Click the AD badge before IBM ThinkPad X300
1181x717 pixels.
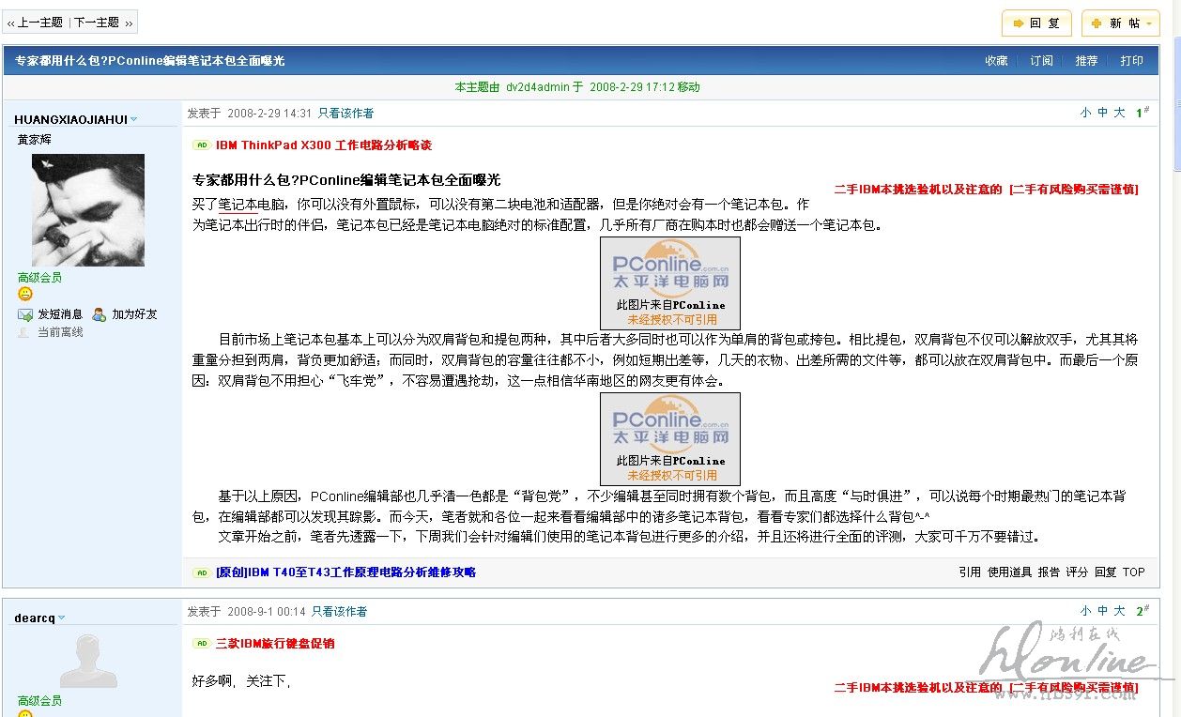[201, 145]
